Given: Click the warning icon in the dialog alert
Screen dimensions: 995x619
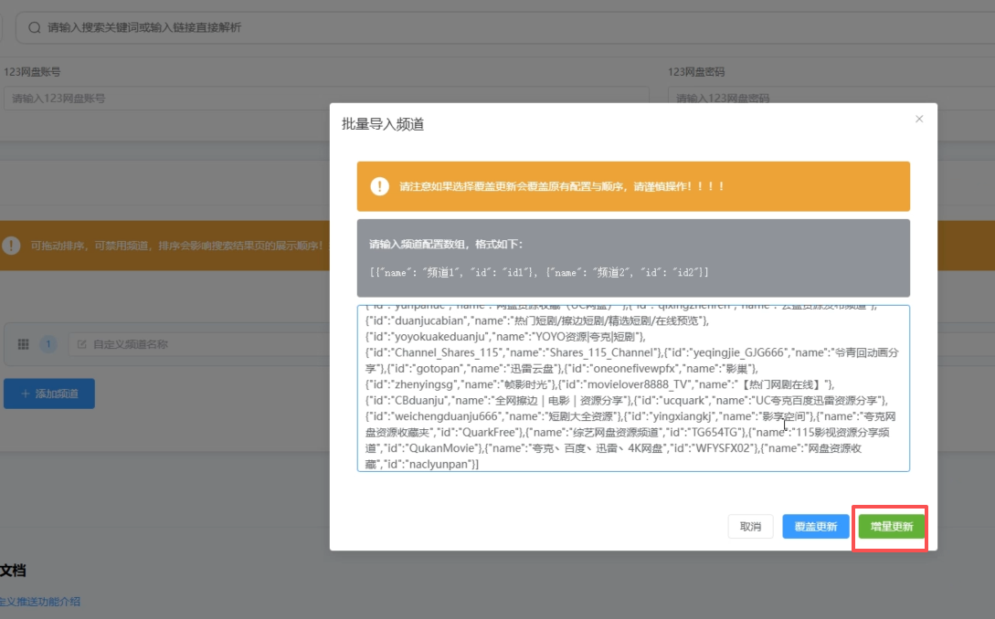Looking at the screenshot, I should pos(379,186).
